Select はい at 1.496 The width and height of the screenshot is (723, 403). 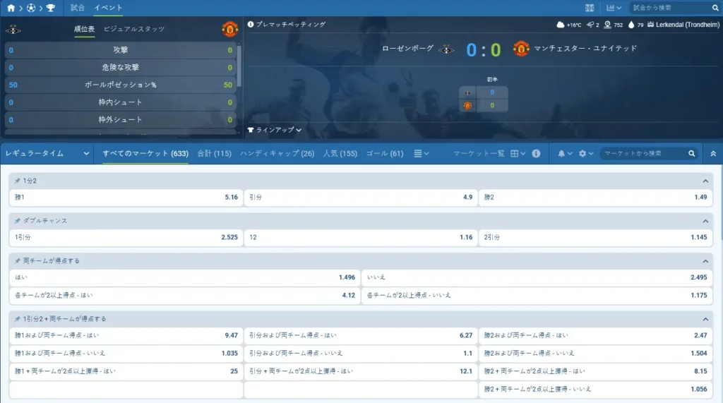[x=184, y=277]
